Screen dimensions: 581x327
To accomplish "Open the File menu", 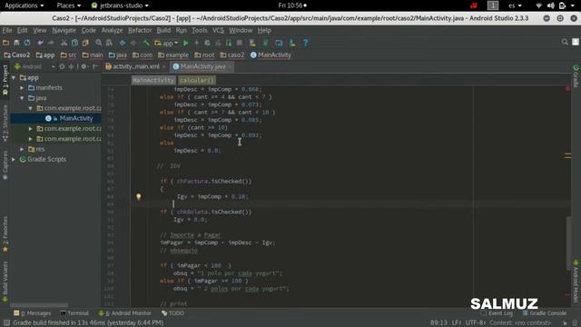I will click(x=7, y=30).
